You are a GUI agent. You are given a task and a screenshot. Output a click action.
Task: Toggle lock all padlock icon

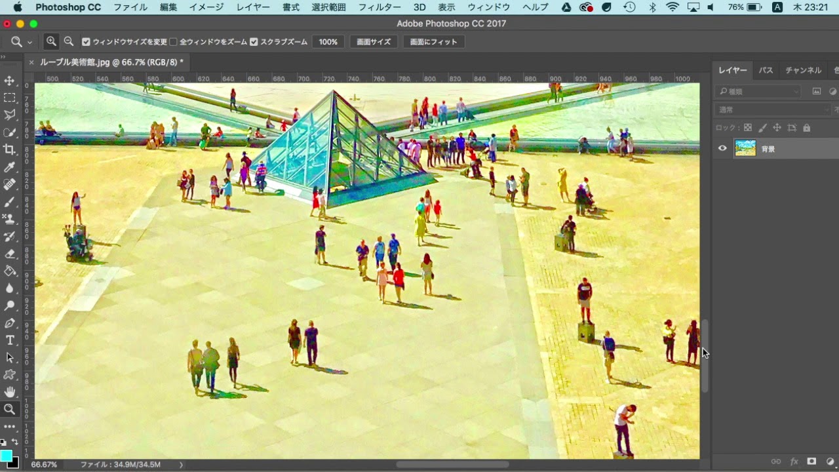806,128
